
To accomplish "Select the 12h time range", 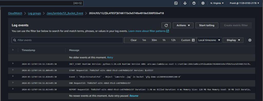I will (173, 40).
